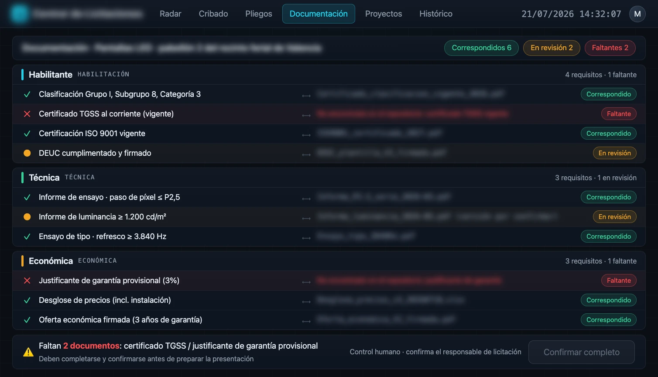
Task: Click link arrow icon in DEUC cumplimentado row
Action: point(306,154)
